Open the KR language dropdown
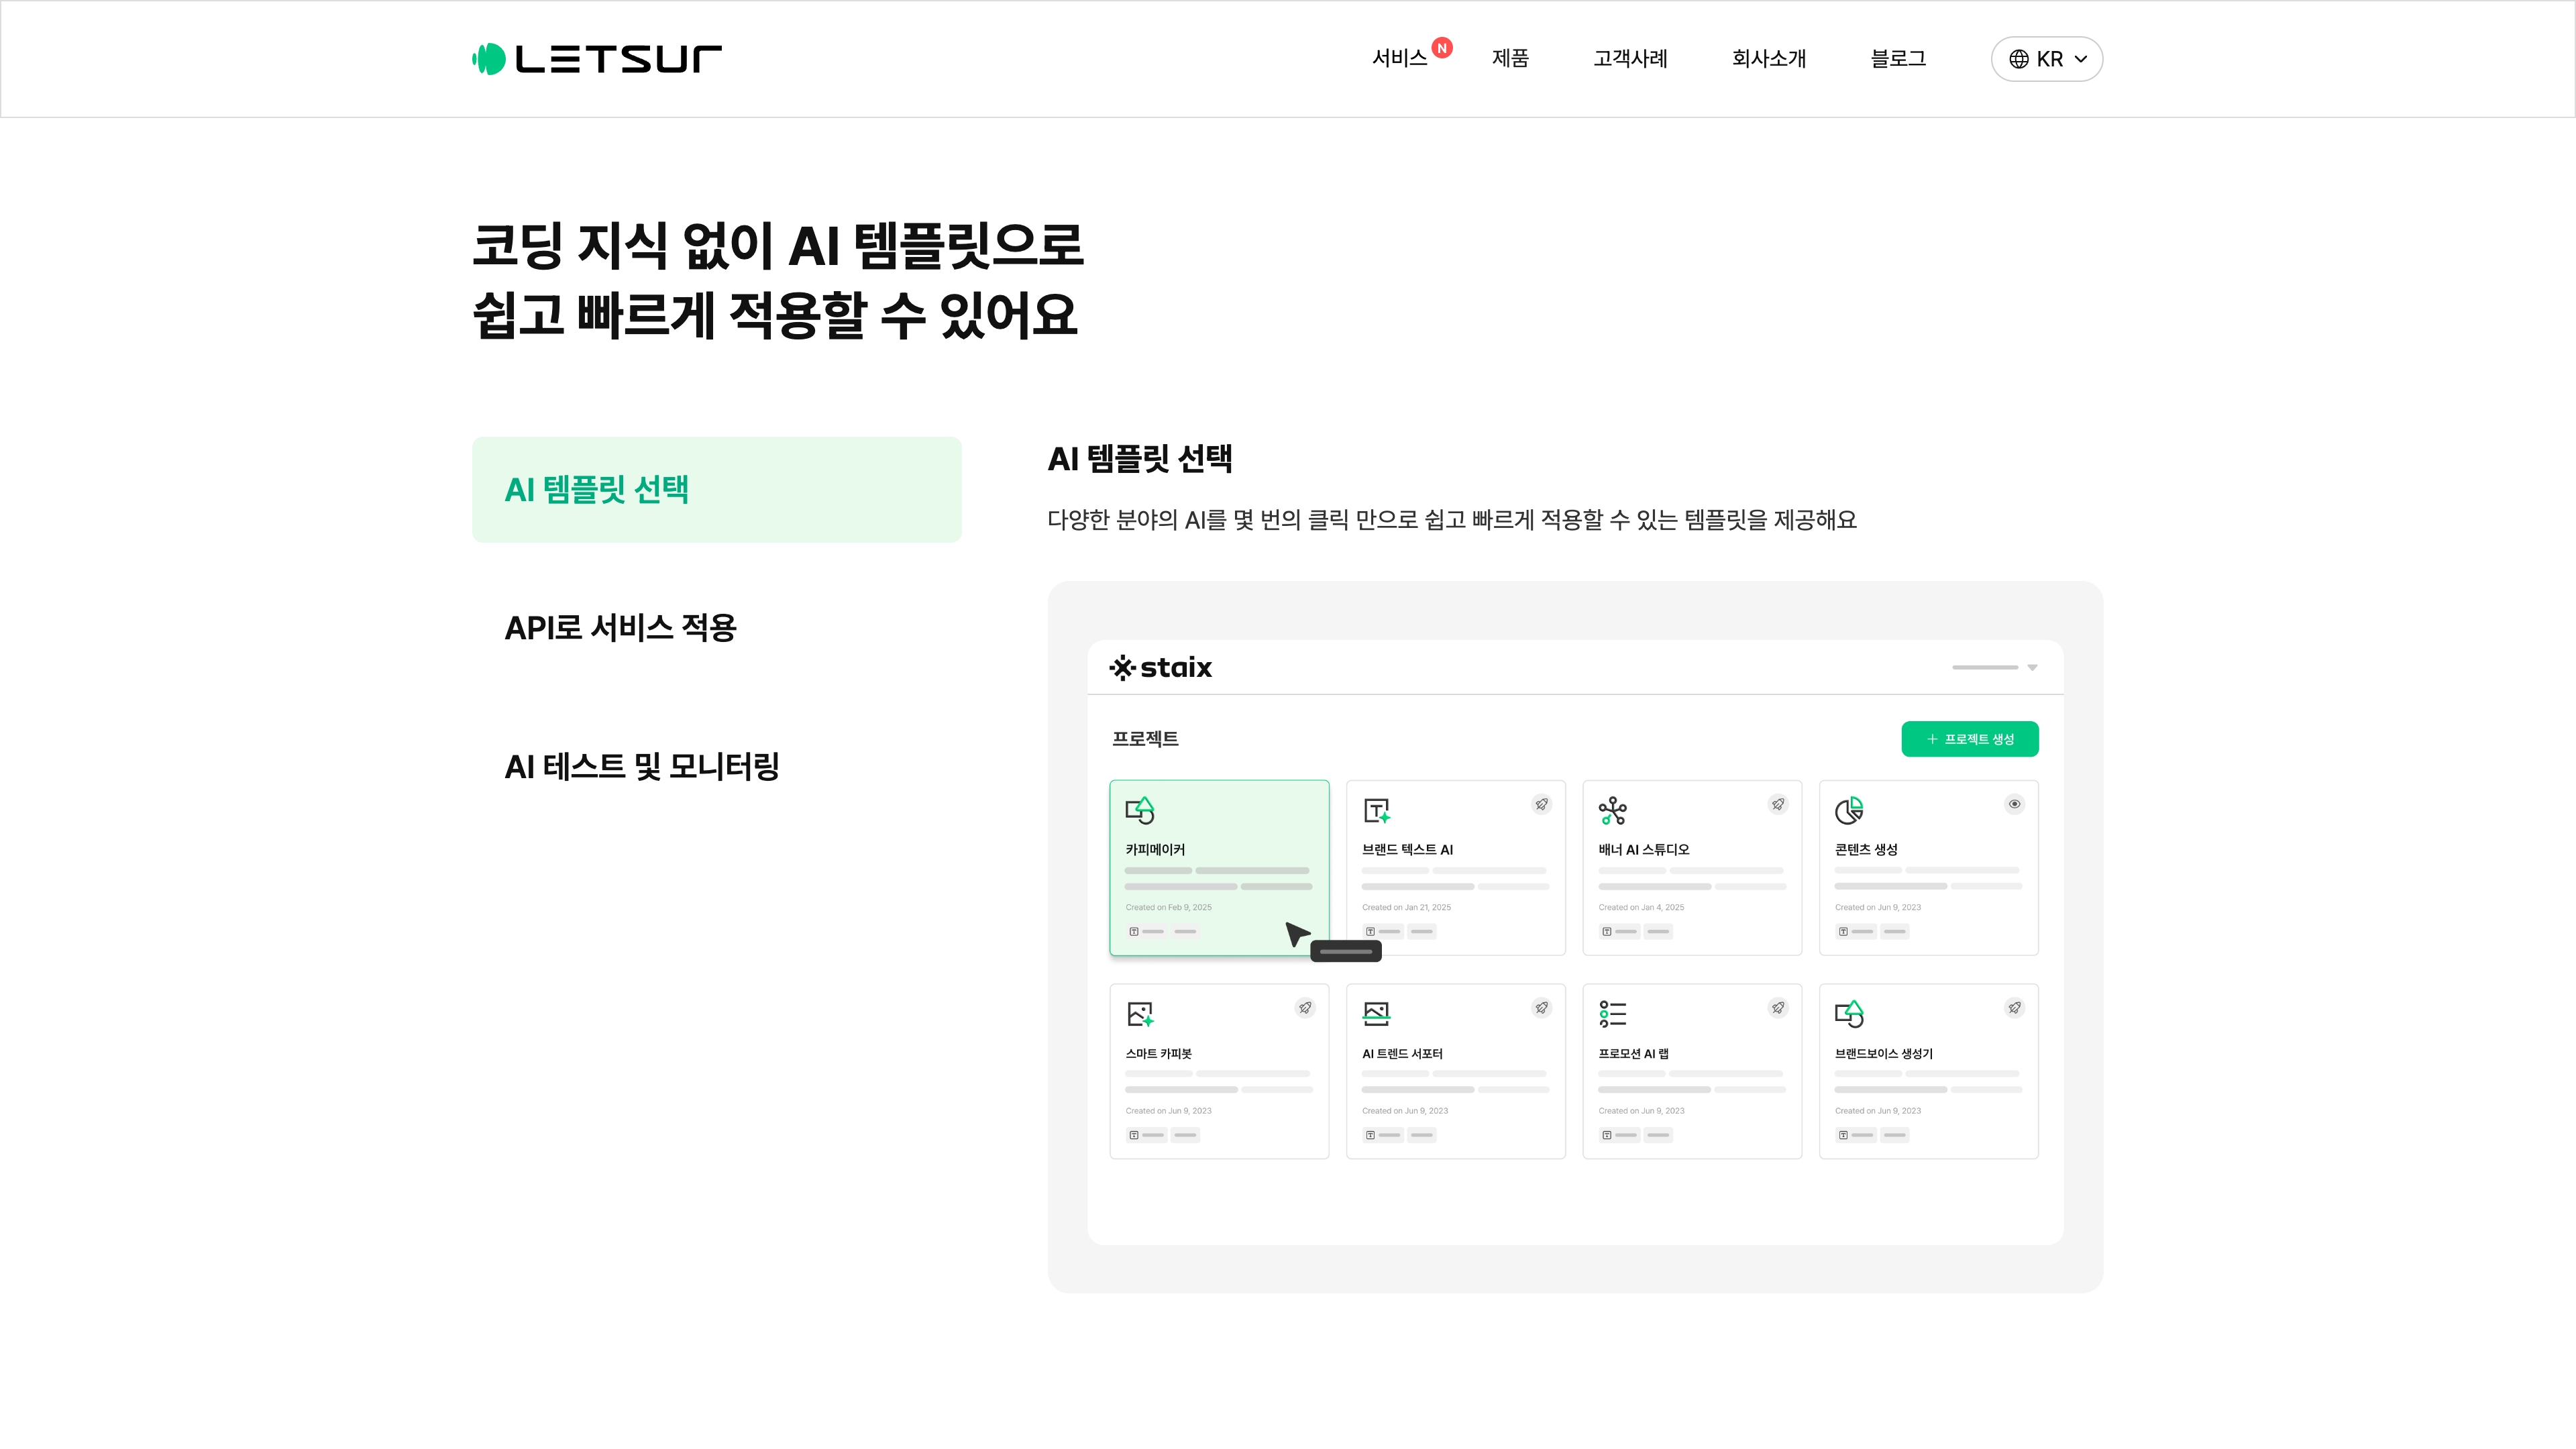The width and height of the screenshot is (2576, 1449). 2046,59
